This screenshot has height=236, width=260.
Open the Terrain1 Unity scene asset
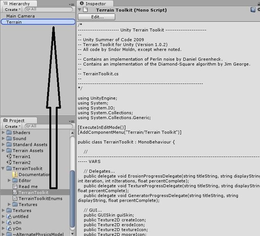[21, 157]
